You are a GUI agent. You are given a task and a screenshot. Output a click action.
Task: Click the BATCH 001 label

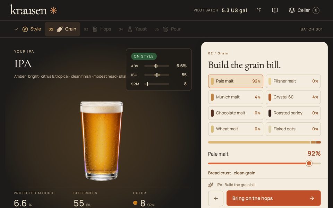tap(311, 29)
